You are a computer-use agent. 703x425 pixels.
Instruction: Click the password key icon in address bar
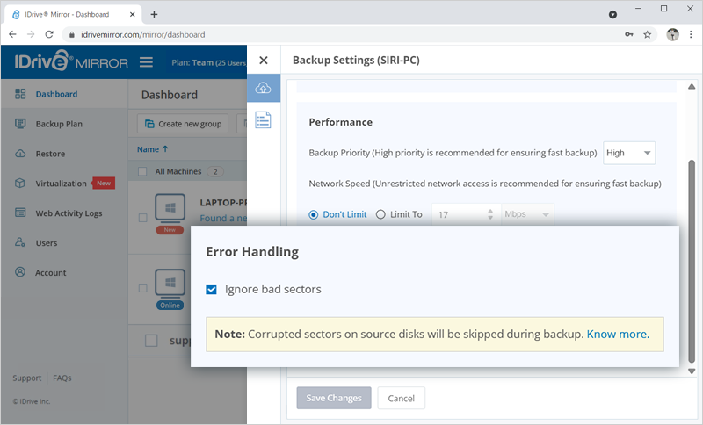(x=629, y=35)
